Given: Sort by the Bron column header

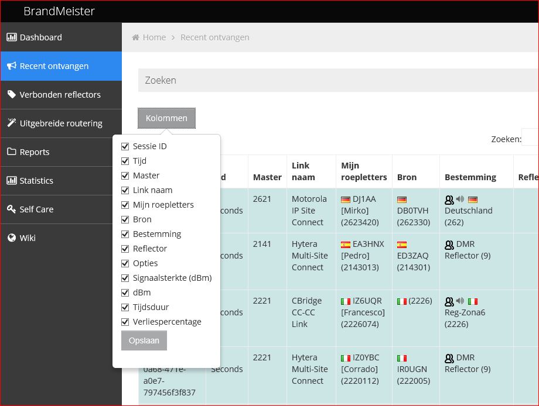Looking at the screenshot, I should coord(415,171).
